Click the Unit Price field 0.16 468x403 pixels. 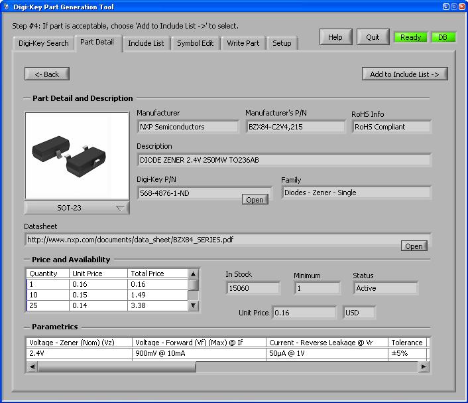[304, 313]
